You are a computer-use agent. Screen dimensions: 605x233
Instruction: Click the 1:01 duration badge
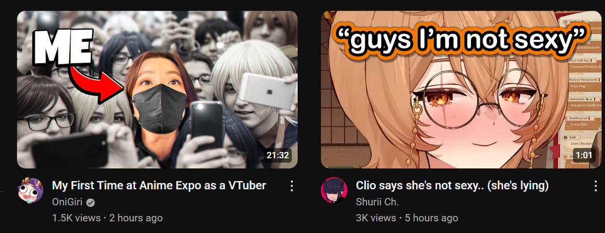[x=584, y=156]
